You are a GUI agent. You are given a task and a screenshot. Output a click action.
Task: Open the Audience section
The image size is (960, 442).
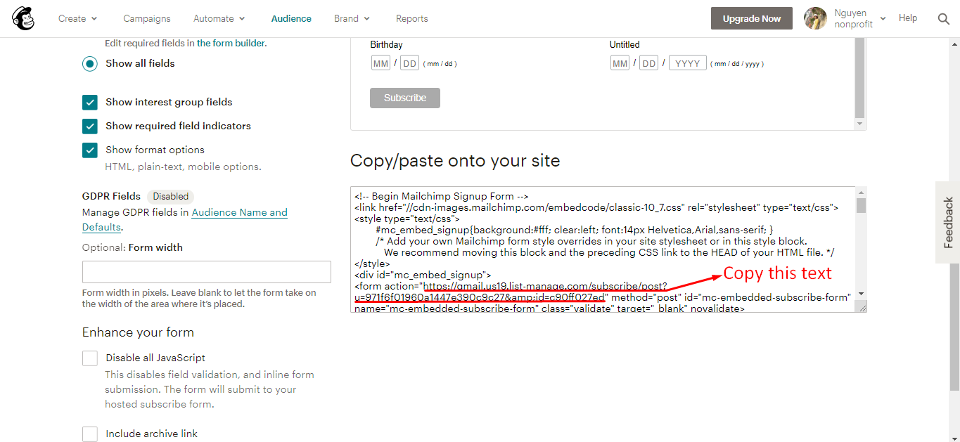point(291,19)
